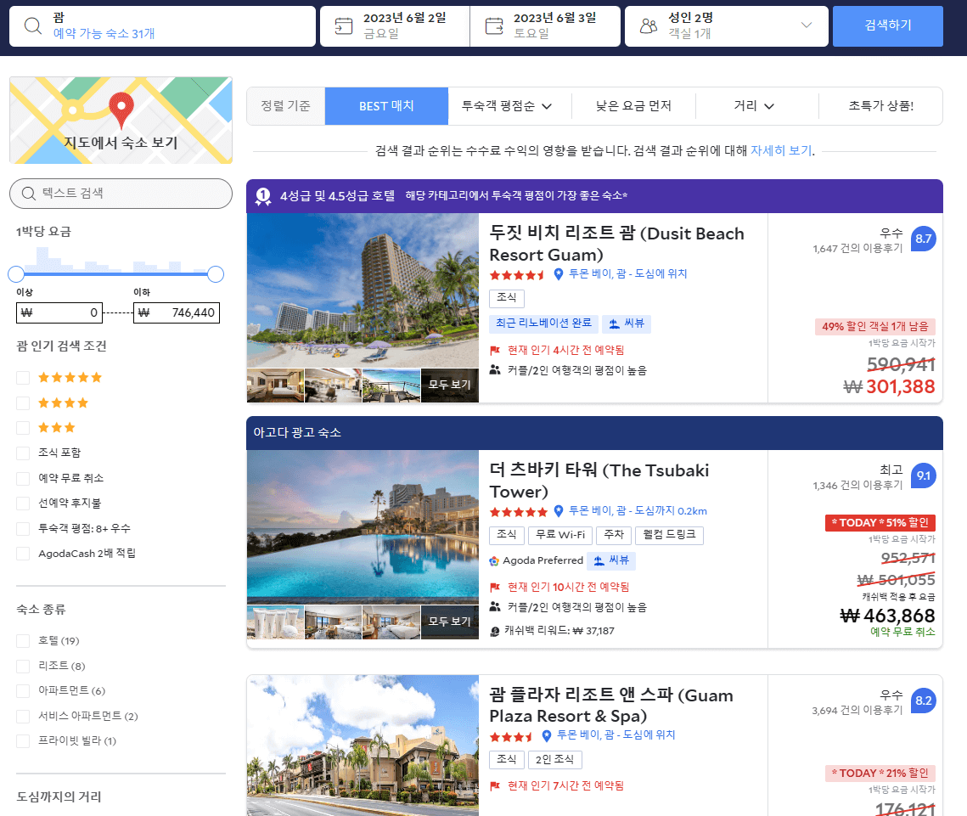
Task: Click the text search magnifier icon
Action: 28,194
